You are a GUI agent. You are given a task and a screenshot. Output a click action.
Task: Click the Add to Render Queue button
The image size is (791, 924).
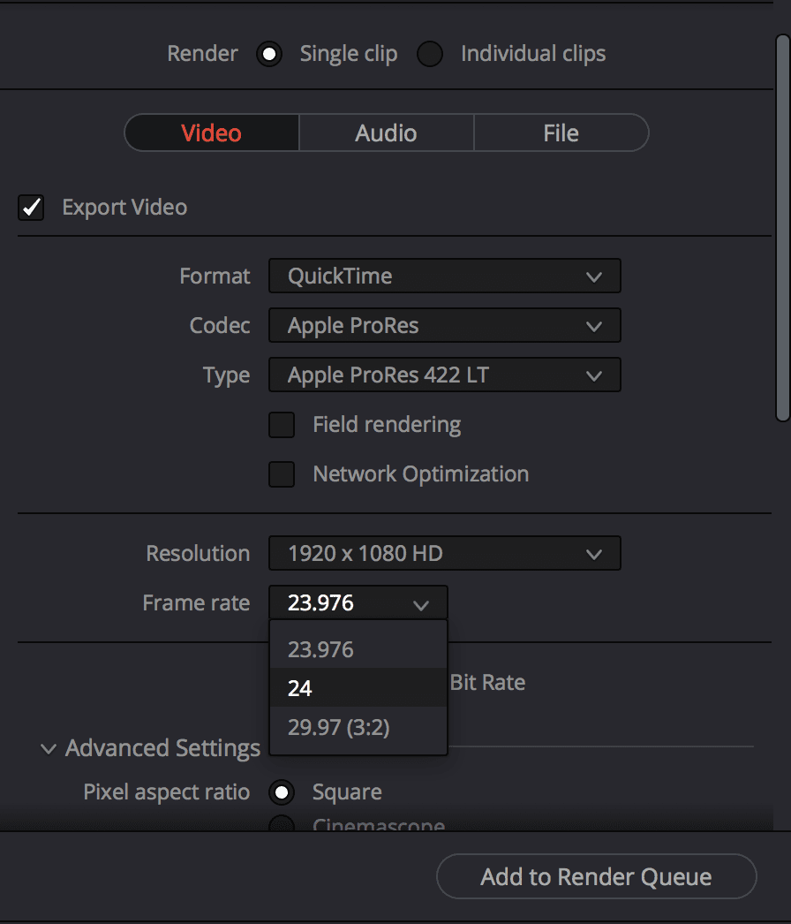596,877
